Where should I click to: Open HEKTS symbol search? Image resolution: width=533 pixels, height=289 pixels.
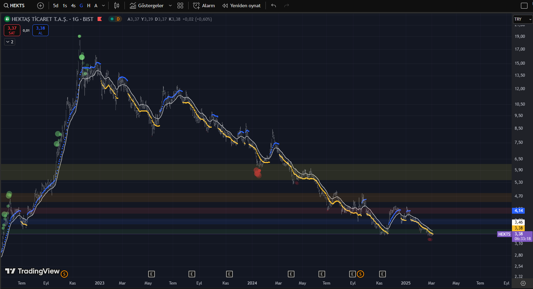[x=14, y=6]
